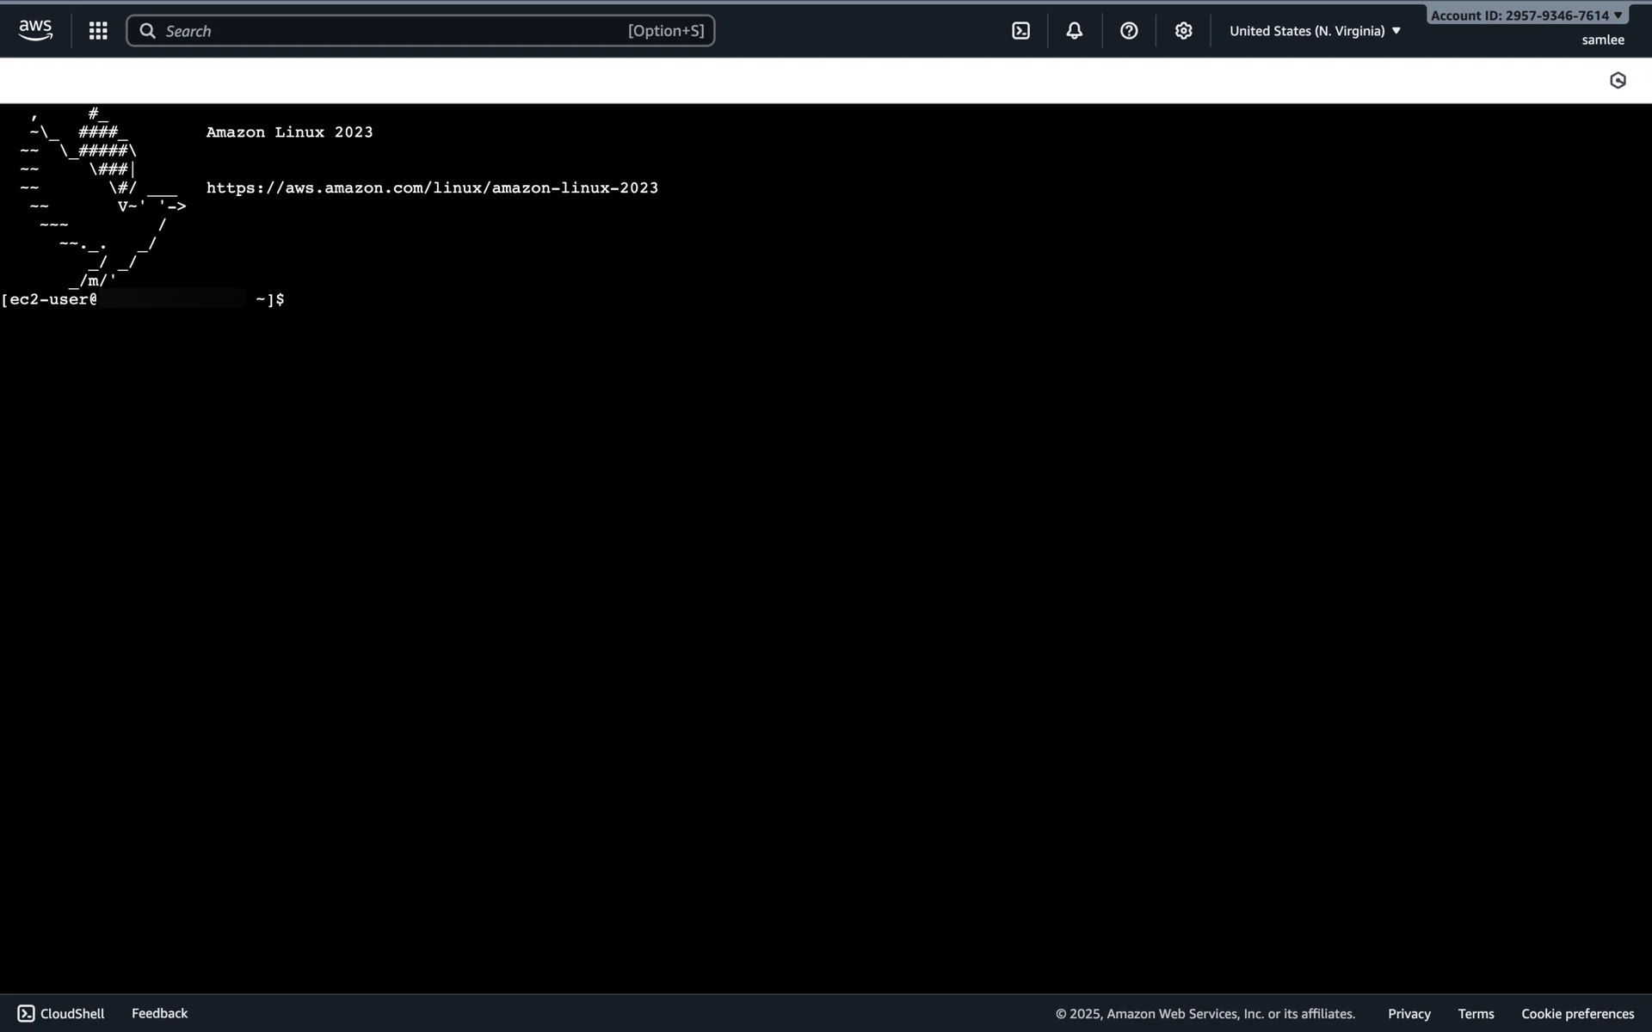This screenshot has width=1652, height=1032.
Task: Open the Terms link
Action: pos(1476,1014)
